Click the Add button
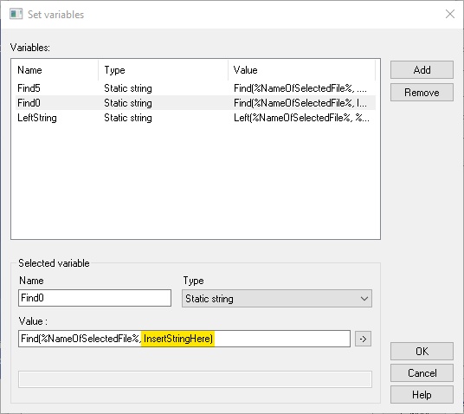464x414 pixels. click(x=422, y=70)
